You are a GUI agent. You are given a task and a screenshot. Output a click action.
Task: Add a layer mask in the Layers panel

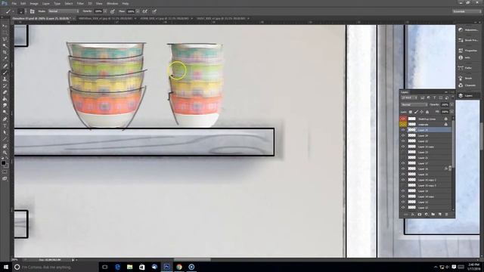coord(420,215)
